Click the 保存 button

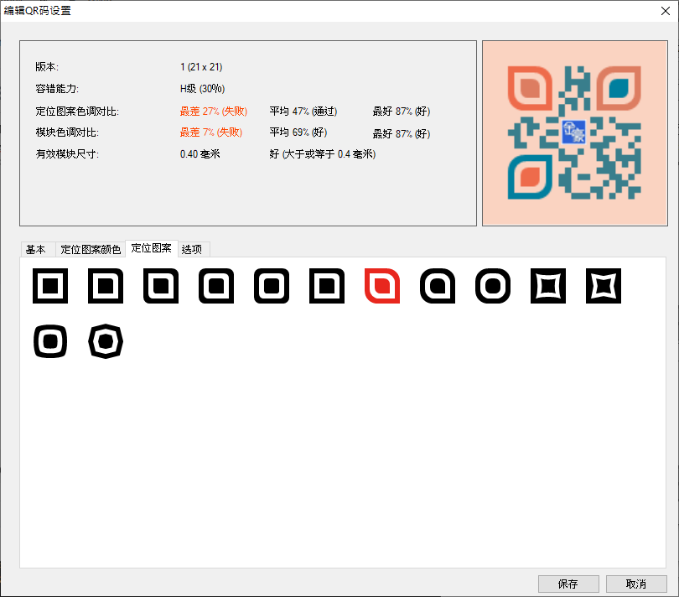[568, 584]
